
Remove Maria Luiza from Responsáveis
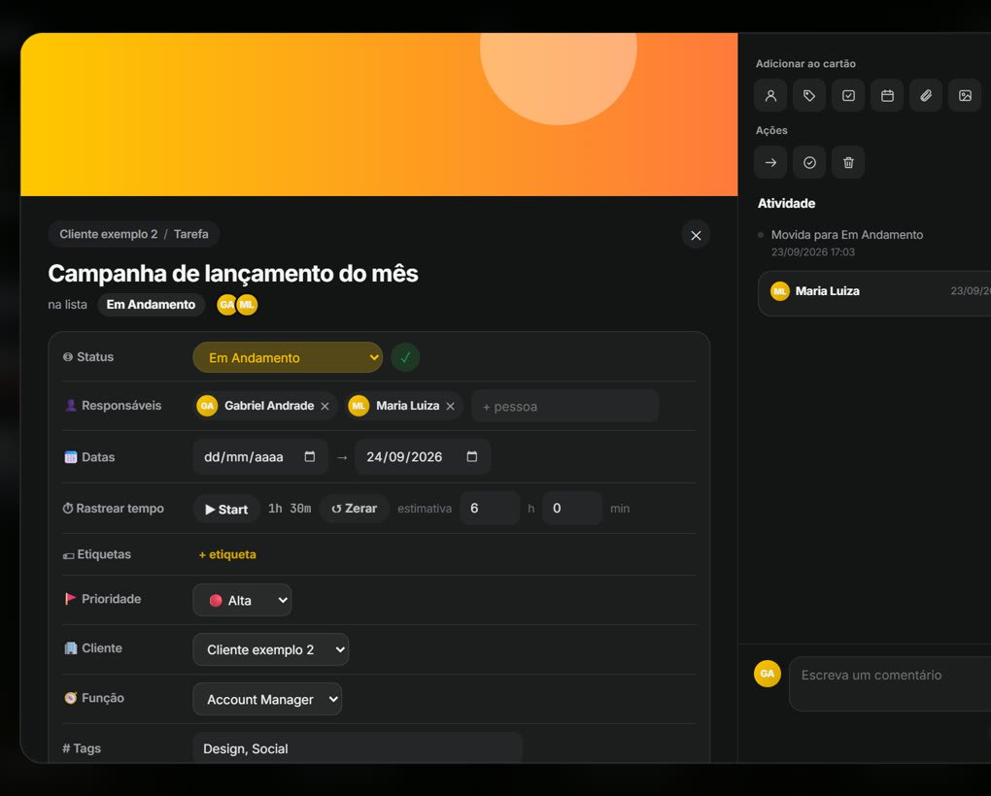(450, 407)
